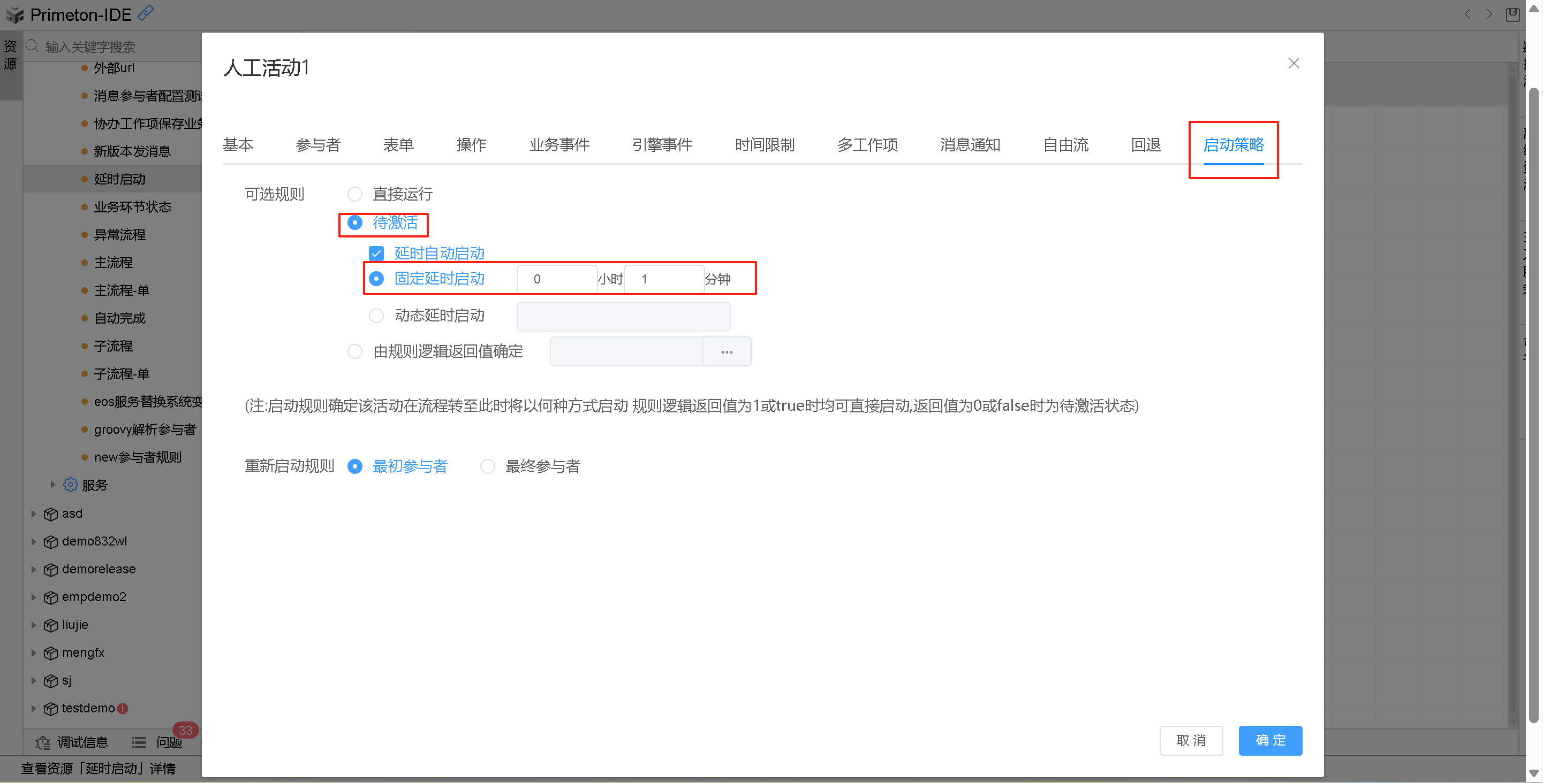Click the asd project package icon
The image size is (1543, 783).
(51, 514)
